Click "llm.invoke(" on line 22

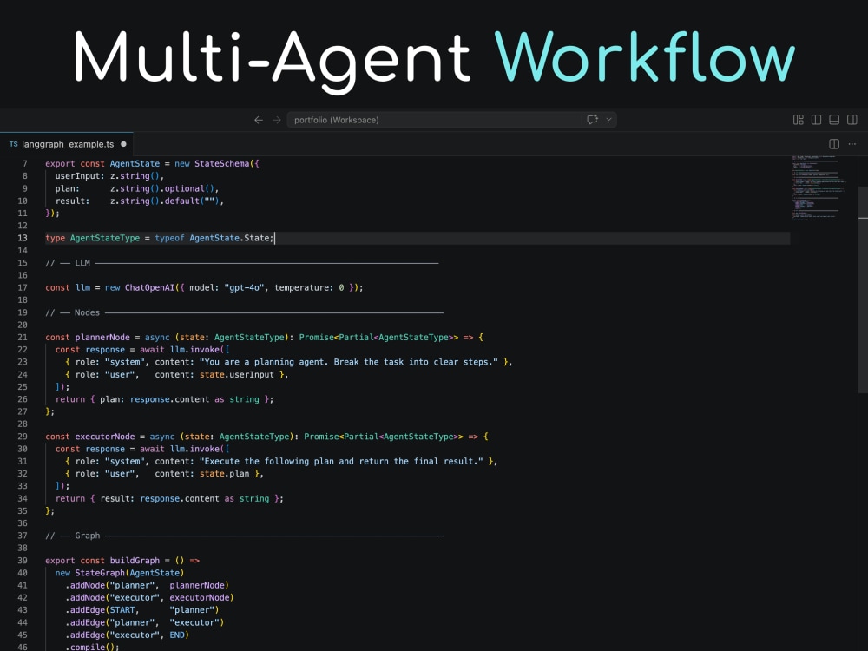[x=198, y=349]
